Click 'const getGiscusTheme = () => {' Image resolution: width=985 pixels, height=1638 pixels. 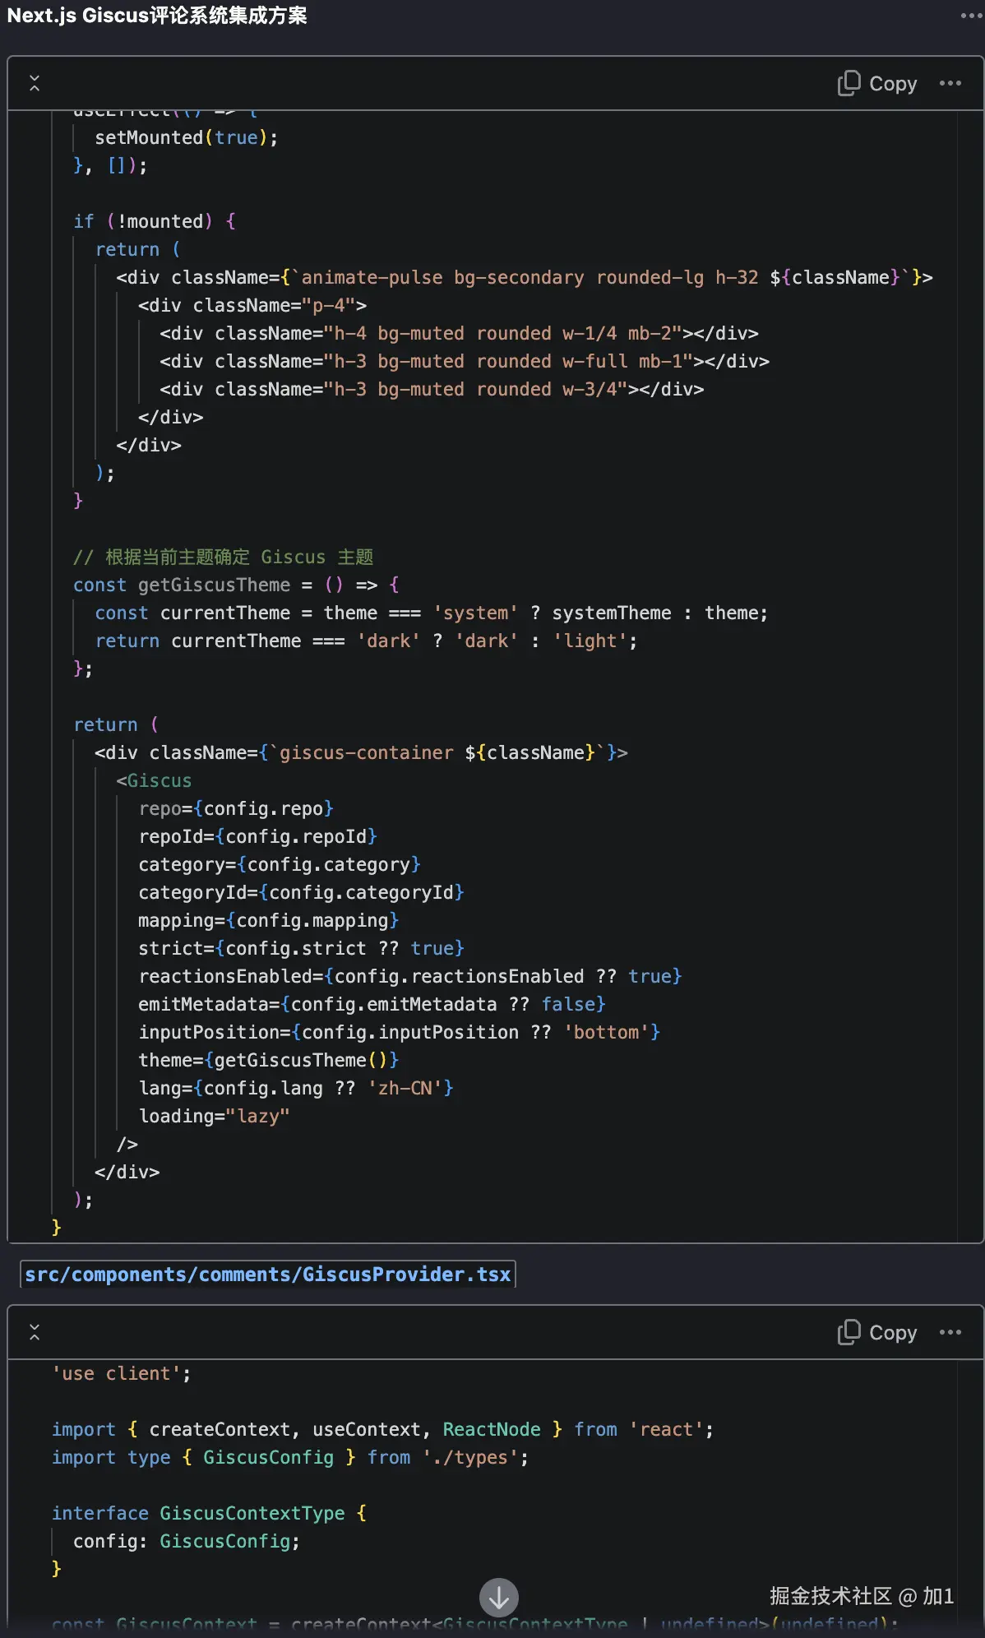[x=237, y=585]
